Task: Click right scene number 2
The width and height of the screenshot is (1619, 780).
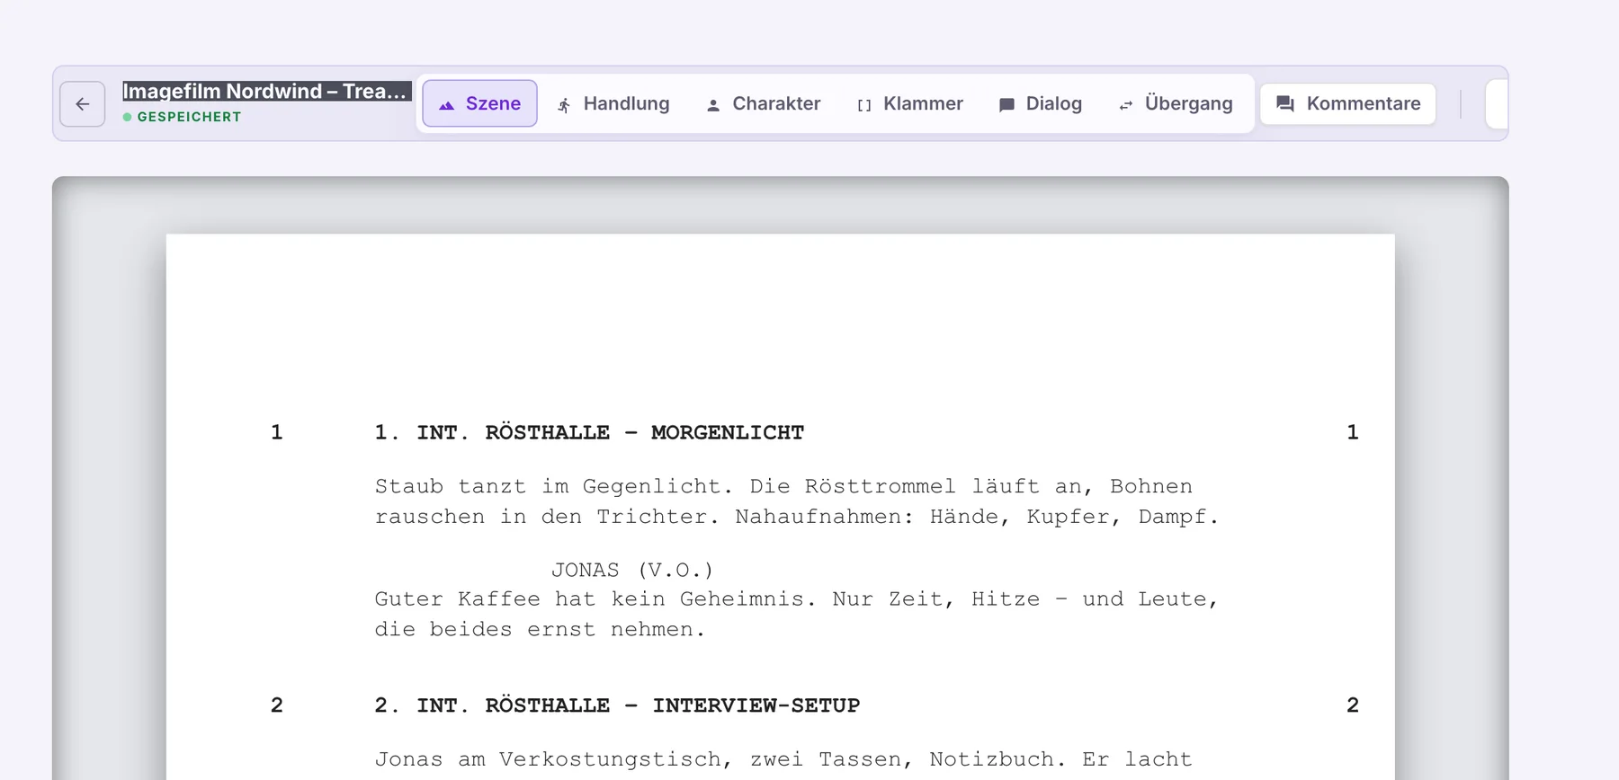Action: 1353,705
